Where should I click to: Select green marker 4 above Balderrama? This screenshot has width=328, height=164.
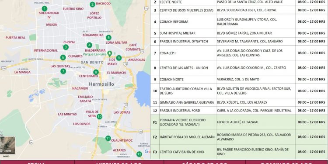point(89,45)
